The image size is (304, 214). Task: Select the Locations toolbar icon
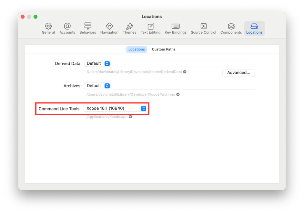tap(254, 28)
